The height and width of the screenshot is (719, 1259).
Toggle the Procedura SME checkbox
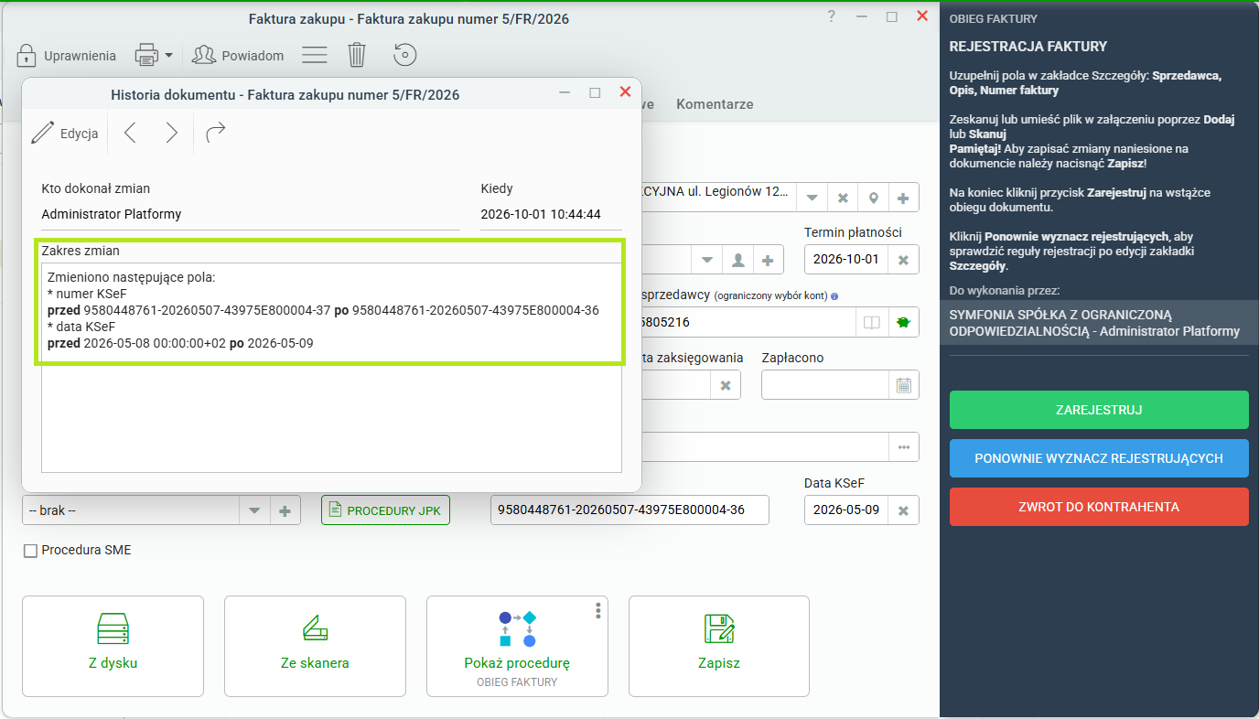tap(31, 551)
